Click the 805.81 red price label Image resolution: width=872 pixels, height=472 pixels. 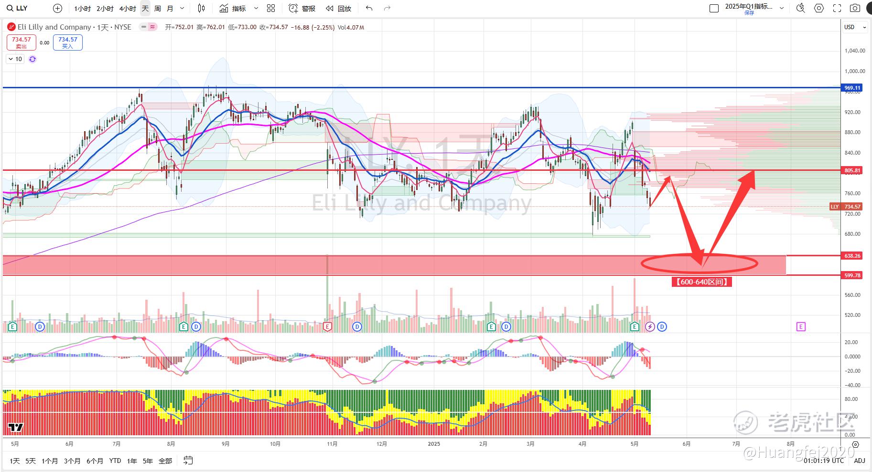[852, 170]
